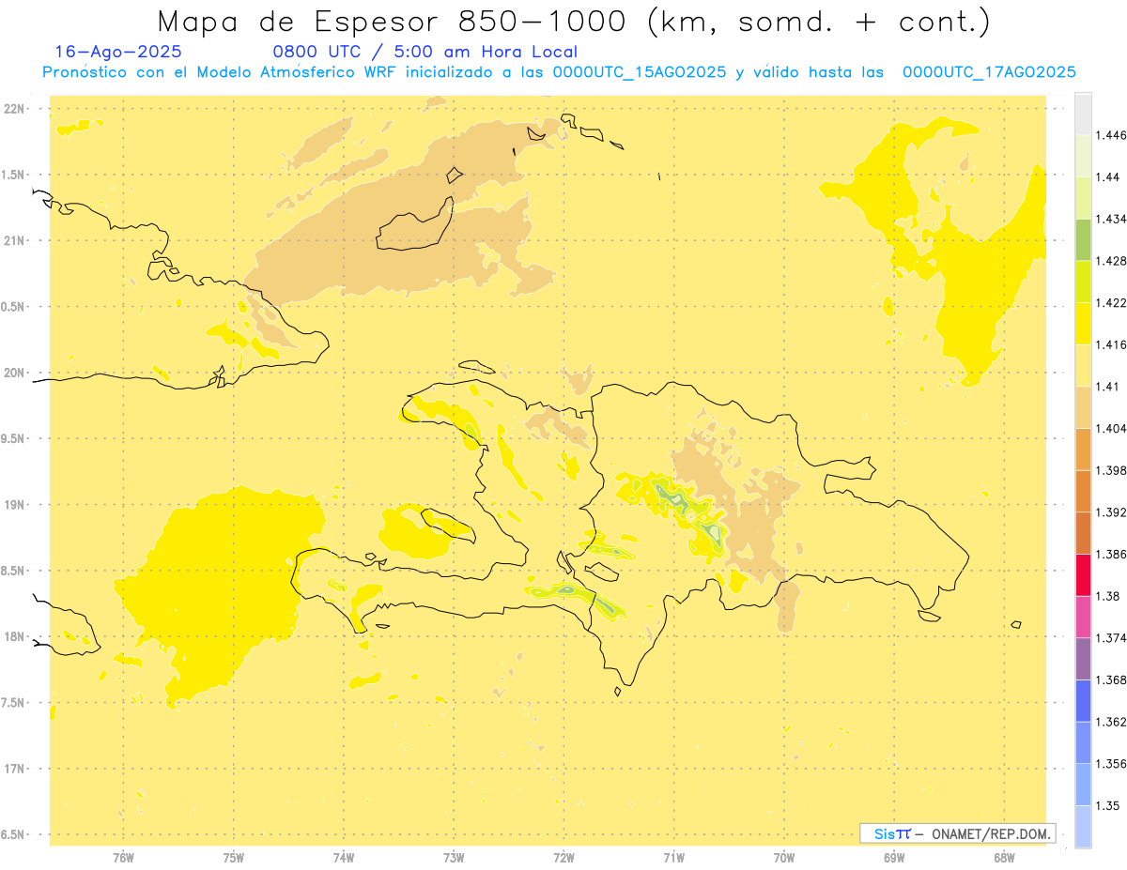
Task: Click the colorbar value 1.38
Action: click(x=1107, y=596)
